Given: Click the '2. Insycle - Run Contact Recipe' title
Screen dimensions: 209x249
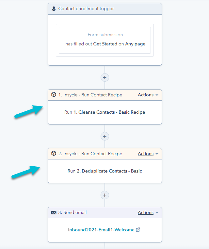Looking at the screenshot, I should tap(90, 154).
